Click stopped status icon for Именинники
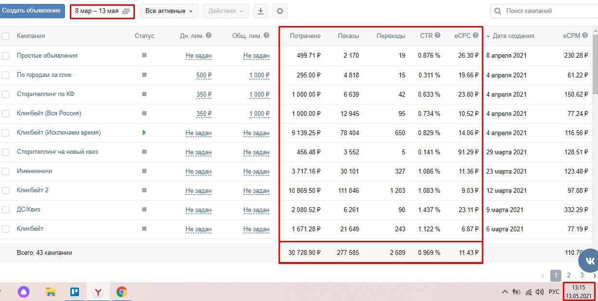The width and height of the screenshot is (598, 301). click(144, 171)
